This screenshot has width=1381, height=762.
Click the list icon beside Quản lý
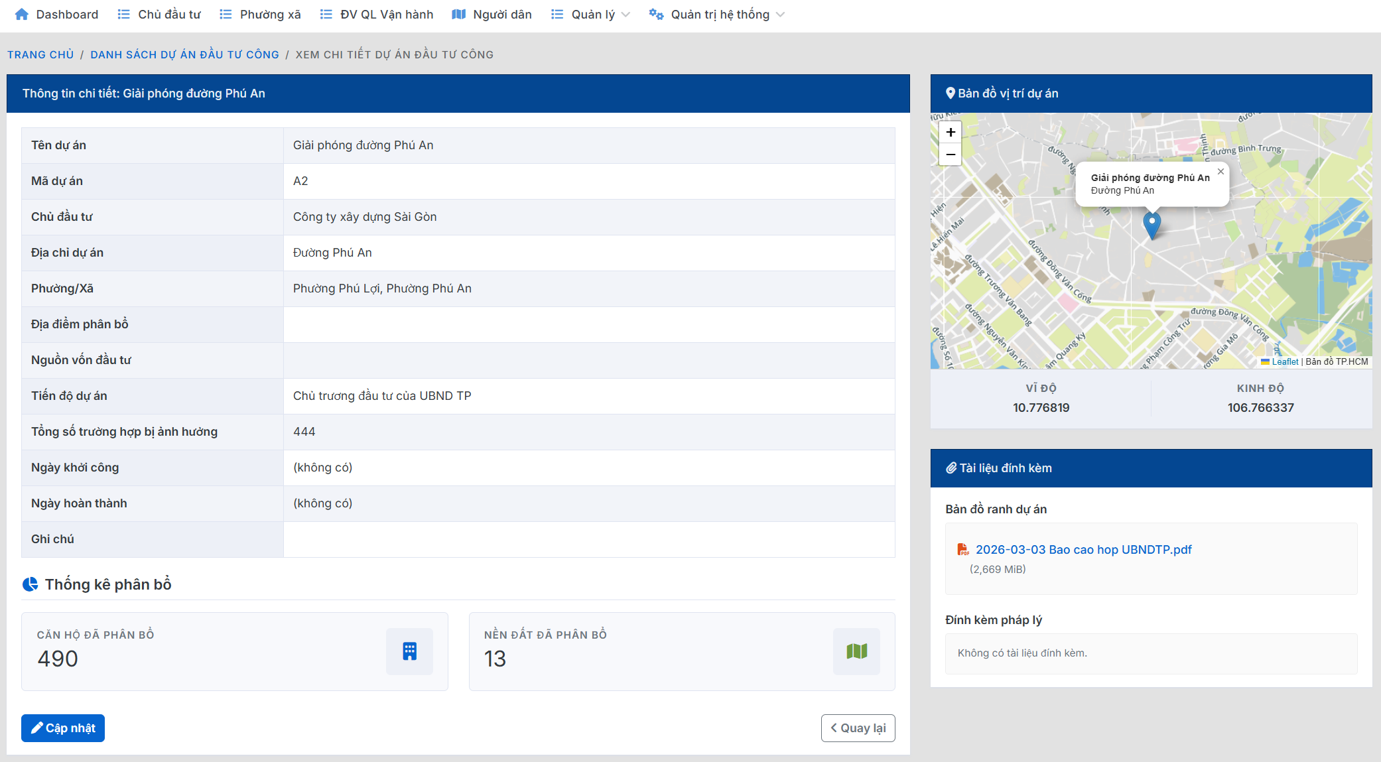click(x=557, y=15)
